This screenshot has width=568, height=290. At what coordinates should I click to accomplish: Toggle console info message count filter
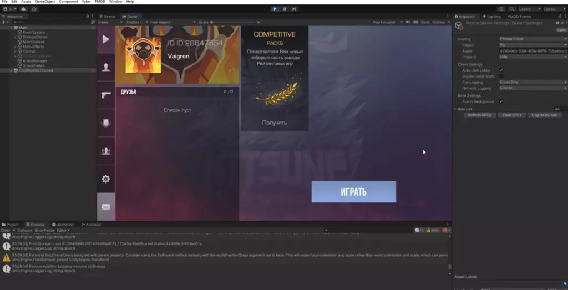pos(419,230)
